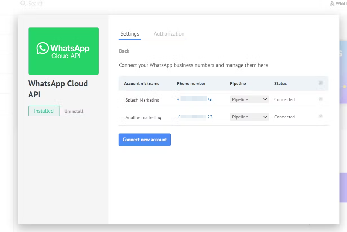
Task: Open Pipeline dropdown for Analibe marketing
Action: [x=249, y=117]
